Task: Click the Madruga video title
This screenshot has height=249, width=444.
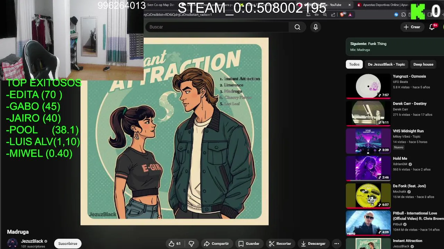Action: coord(18,232)
